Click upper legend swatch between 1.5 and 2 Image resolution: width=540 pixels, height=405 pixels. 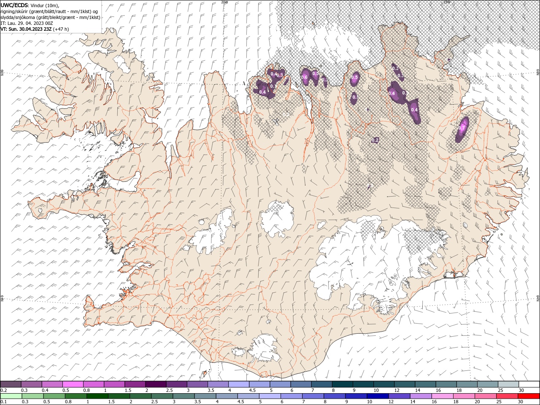(135, 384)
